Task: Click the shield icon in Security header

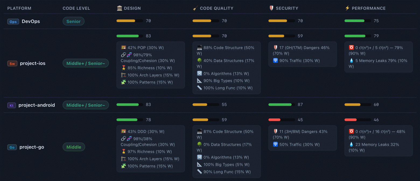Action: click(x=271, y=8)
